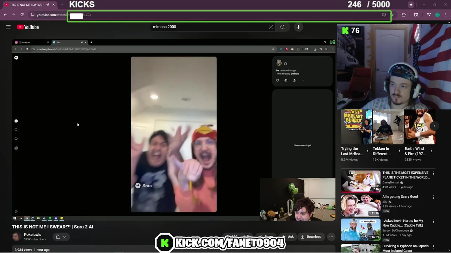Screen dimensions: 451x253
Task: Click video title THIS IS NOT ME I SWEAR
Action: pyautogui.click(x=52, y=227)
